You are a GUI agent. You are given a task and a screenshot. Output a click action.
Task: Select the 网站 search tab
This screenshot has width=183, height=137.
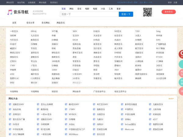[71, 9]
